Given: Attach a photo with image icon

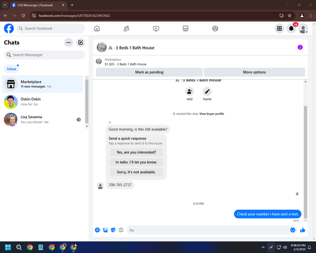Looking at the screenshot, I should 106,230.
